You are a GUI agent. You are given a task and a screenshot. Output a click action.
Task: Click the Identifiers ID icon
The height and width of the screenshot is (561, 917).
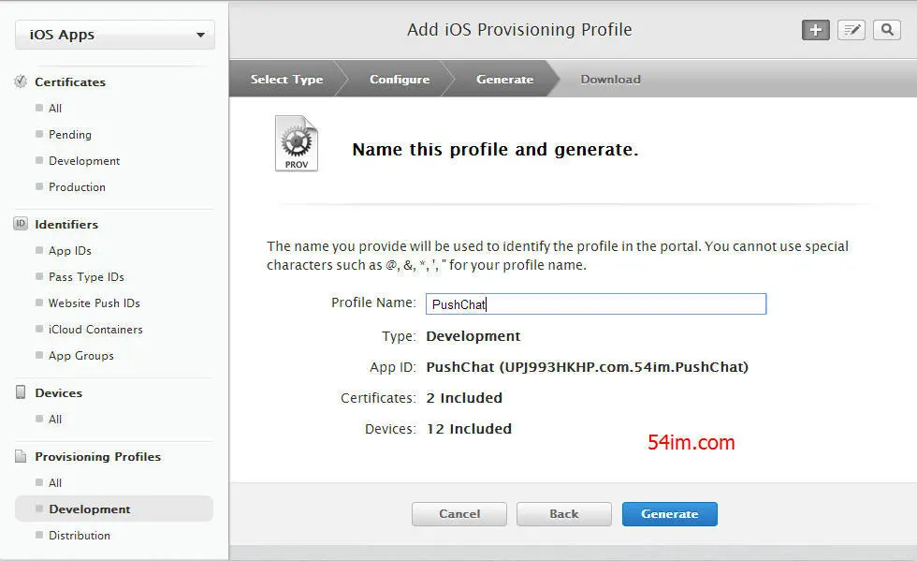coord(21,224)
